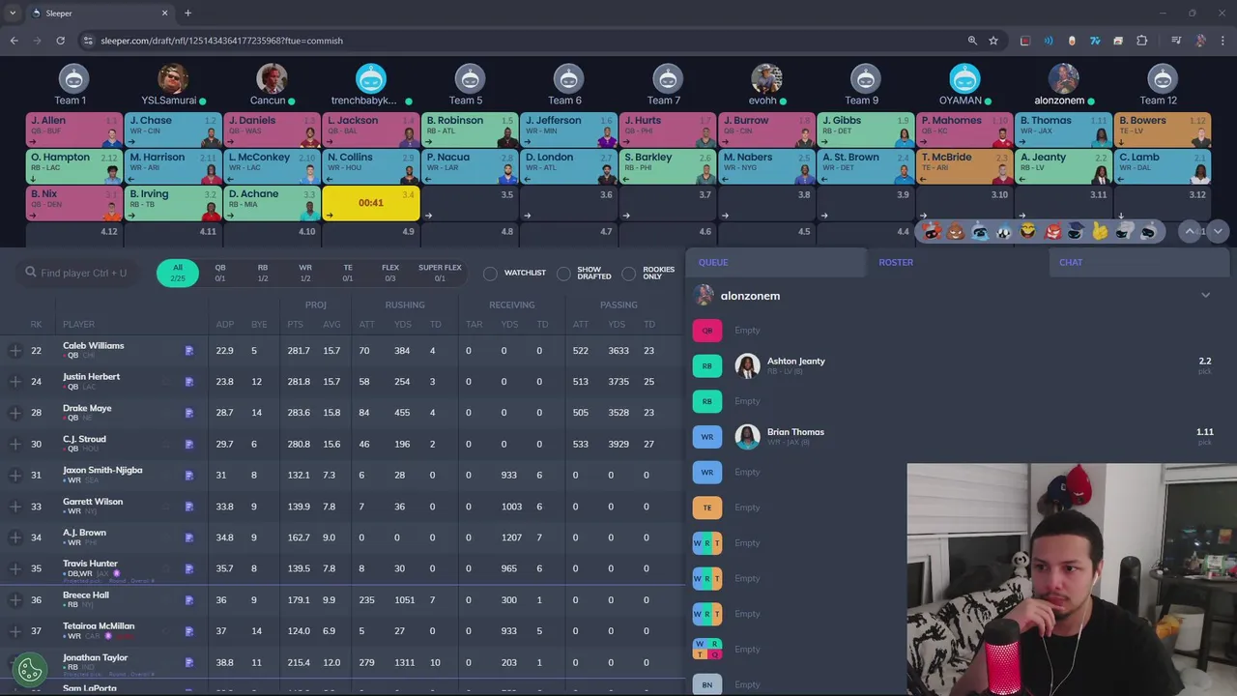The image size is (1237, 696).
Task: Sort player list by ADP column
Action: (225, 325)
